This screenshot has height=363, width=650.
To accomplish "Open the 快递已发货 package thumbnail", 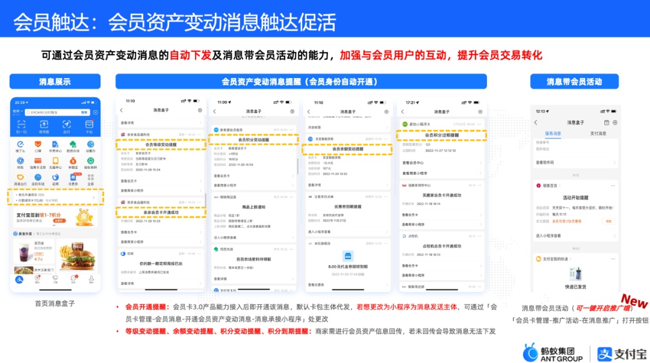I will coord(575,273).
